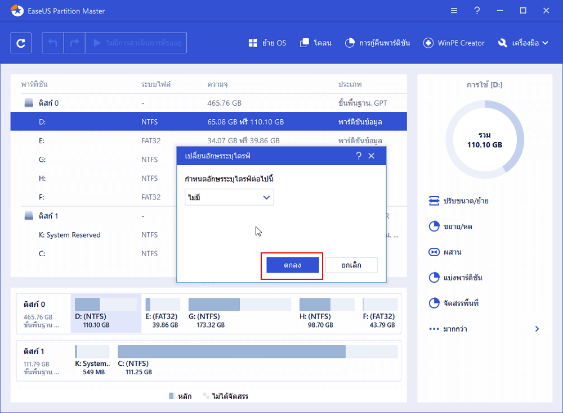Screen dimensions: 563x413
Task: Click E: (FAT32) 39.86 GB disk map block
Action: tap(163, 314)
